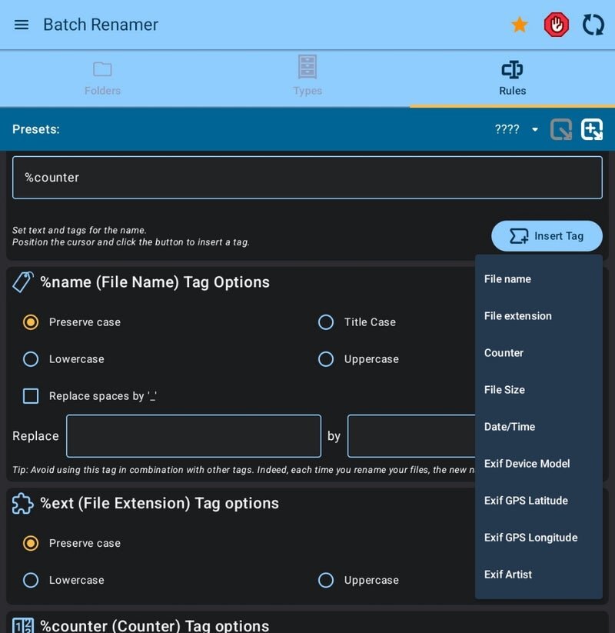Select the Rules tab
615x633 pixels.
[513, 78]
